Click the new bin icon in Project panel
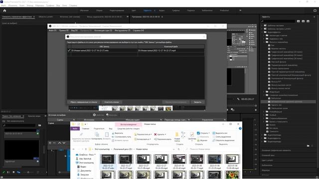319x179 pixels. coord(40,125)
